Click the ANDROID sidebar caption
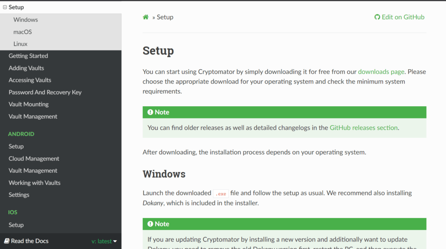The image size is (446, 249). (21, 134)
